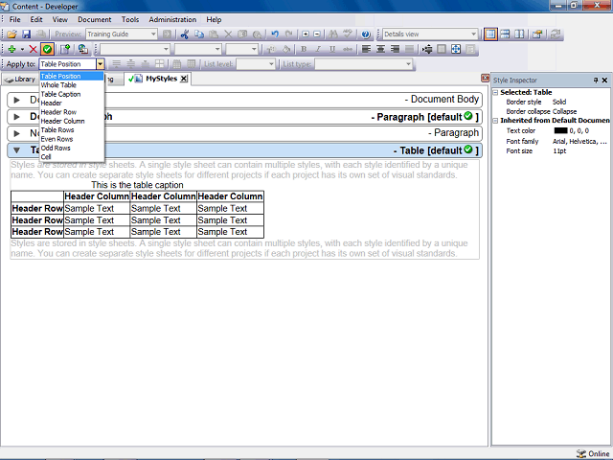Align text right
Screen dimensions: 613x460
coord(395,49)
